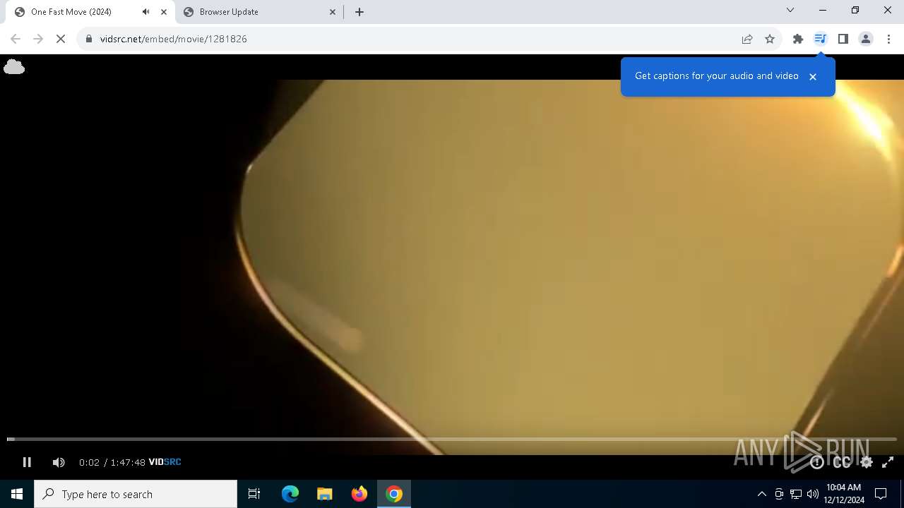The height and width of the screenshot is (508, 904).
Task: Open the Chrome profile avatar
Action: [866, 39]
